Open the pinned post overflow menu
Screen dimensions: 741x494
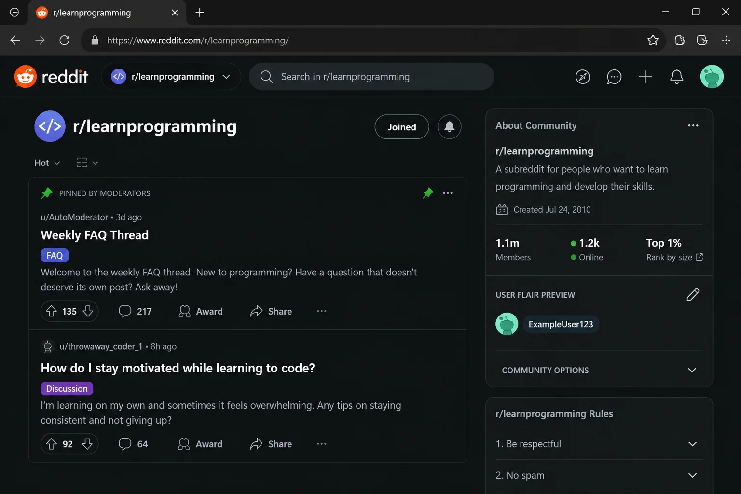tap(448, 193)
